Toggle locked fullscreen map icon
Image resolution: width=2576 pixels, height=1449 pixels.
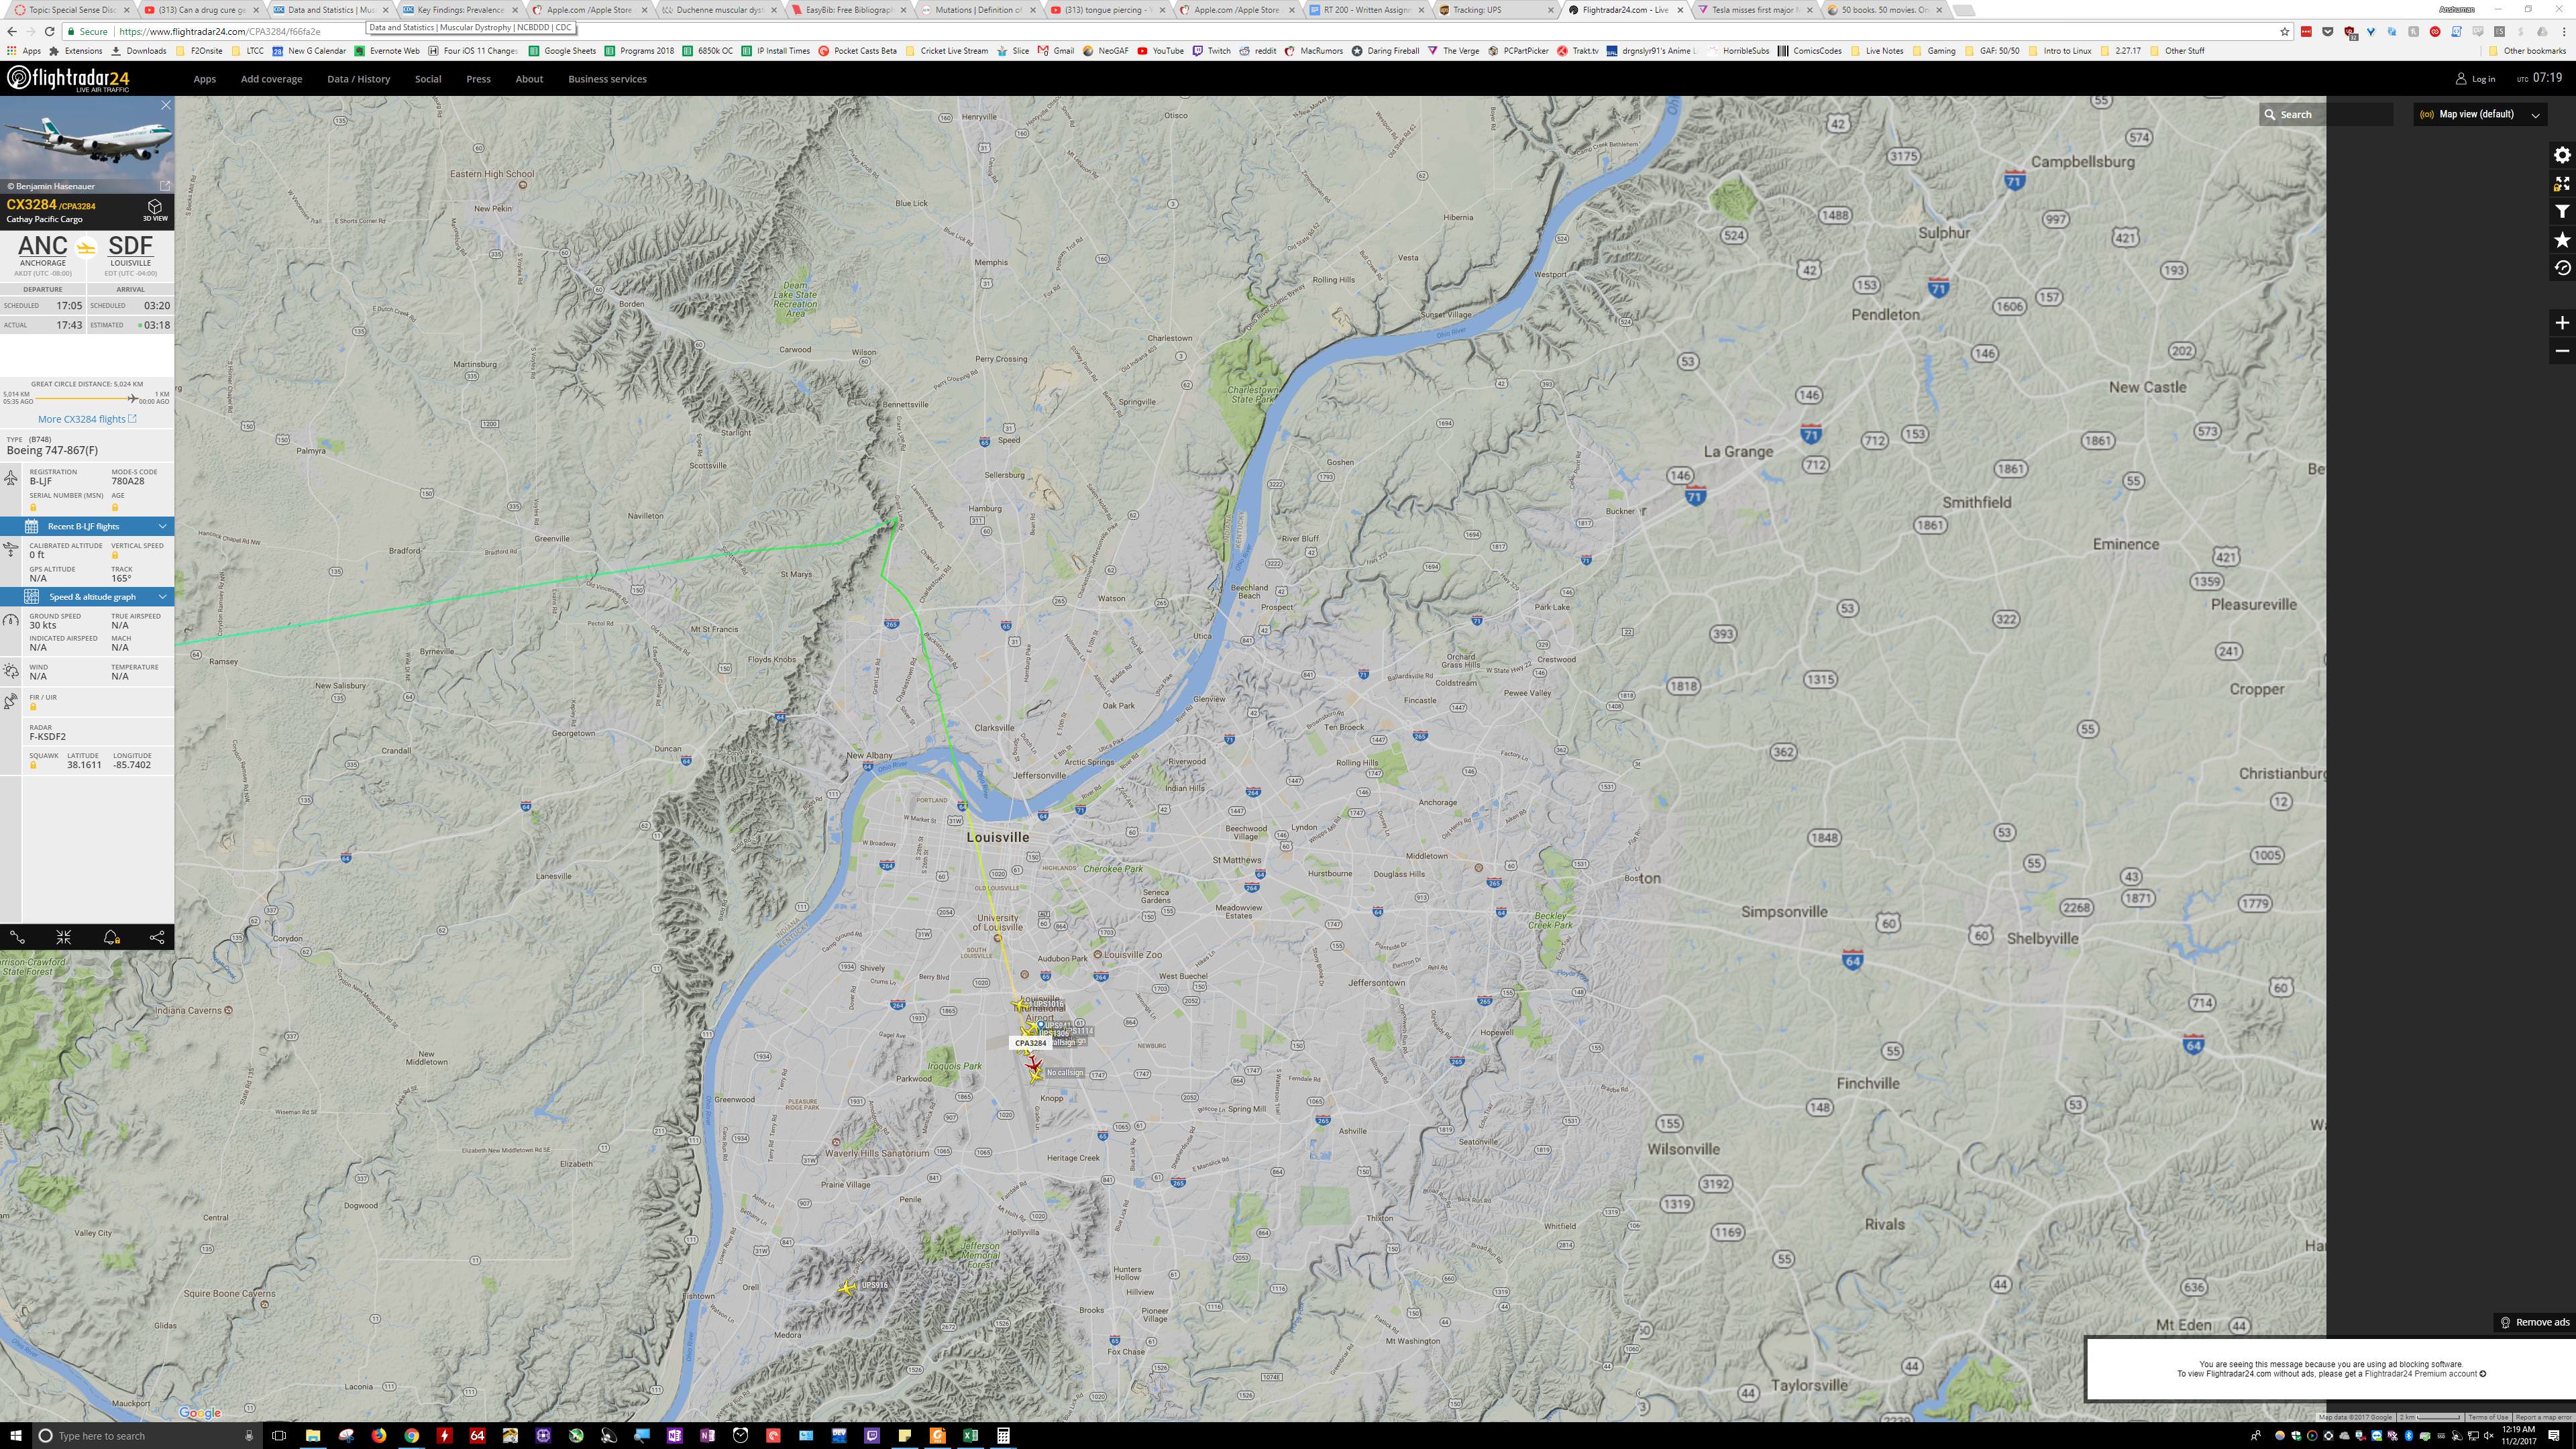(2561, 184)
